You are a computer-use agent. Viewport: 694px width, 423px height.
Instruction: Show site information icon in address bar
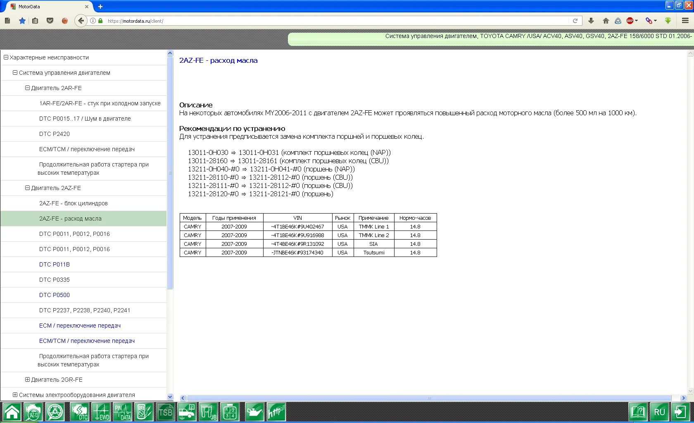point(93,21)
